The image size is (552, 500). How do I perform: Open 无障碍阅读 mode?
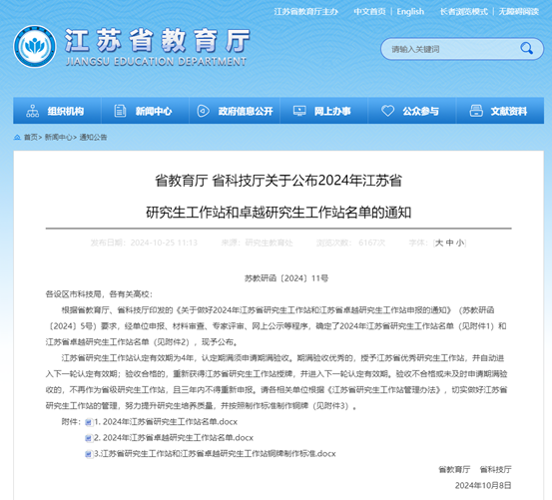click(x=518, y=12)
